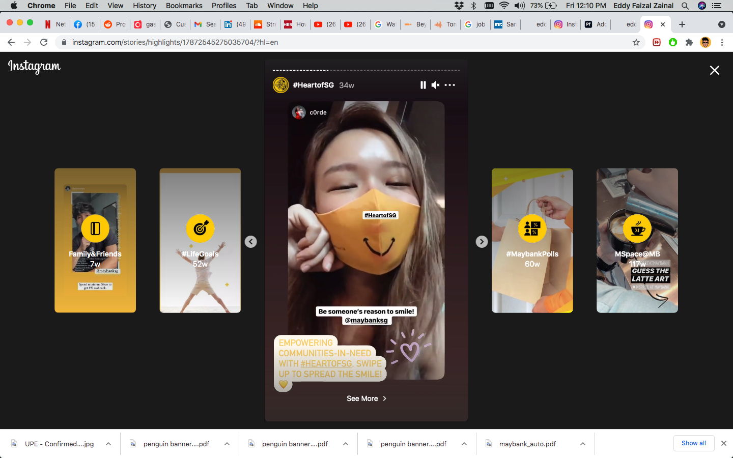The image size is (733, 458).
Task: Open Spotlight search icon
Action: [685, 6]
